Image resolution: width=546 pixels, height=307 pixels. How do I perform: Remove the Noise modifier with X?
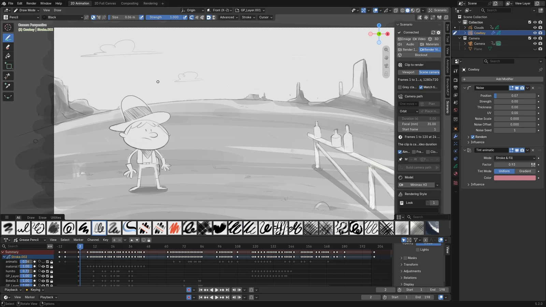tap(533, 88)
